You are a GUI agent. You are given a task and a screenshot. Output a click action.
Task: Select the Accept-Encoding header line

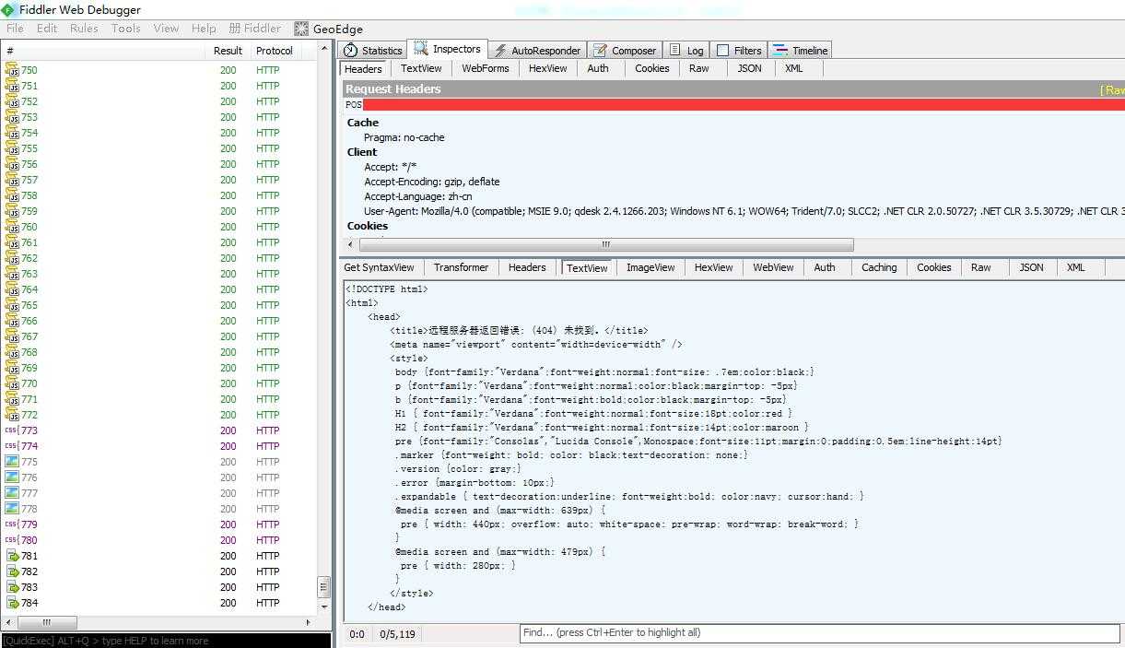(431, 182)
